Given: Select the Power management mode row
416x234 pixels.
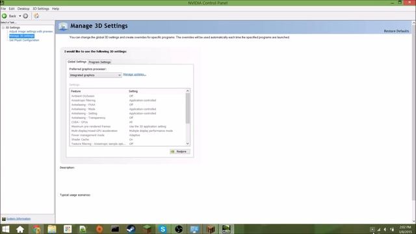Looking at the screenshot, I should coord(127,135).
